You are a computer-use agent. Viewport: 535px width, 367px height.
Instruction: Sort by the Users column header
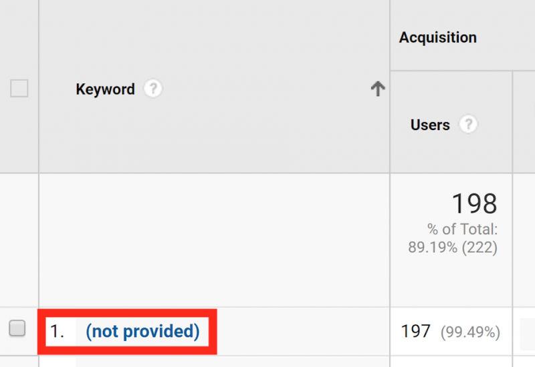click(430, 125)
